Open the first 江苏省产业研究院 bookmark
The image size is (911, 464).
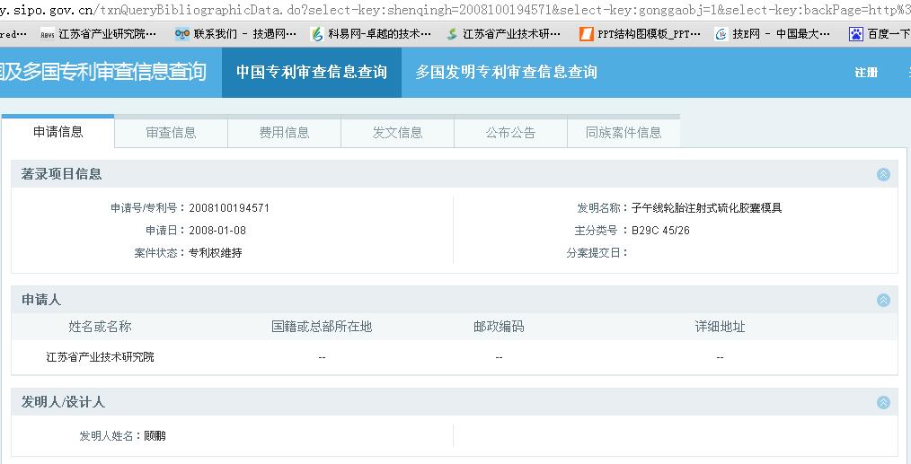99,34
